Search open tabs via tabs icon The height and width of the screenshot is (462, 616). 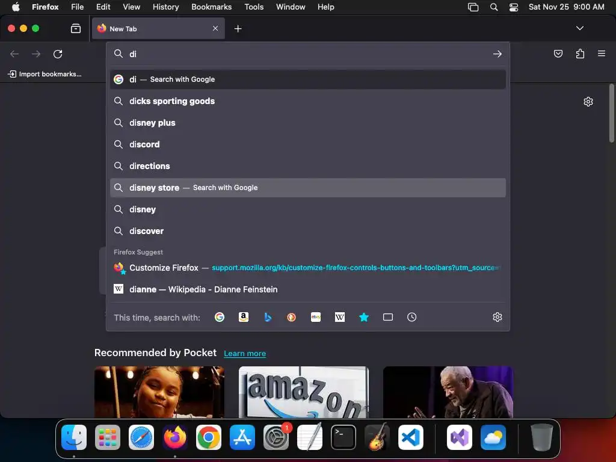click(x=388, y=317)
